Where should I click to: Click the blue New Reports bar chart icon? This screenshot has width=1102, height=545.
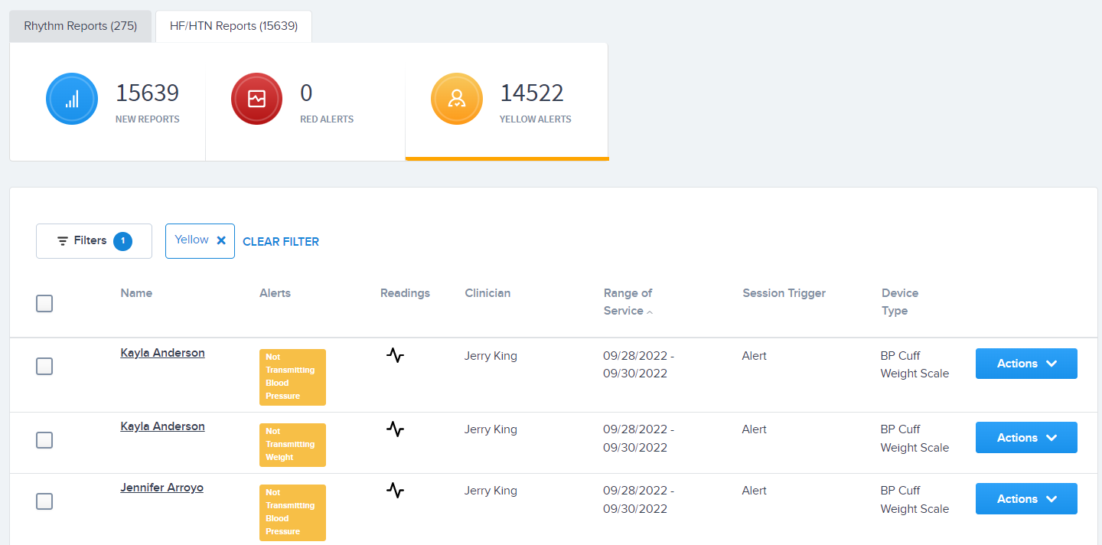tap(71, 99)
